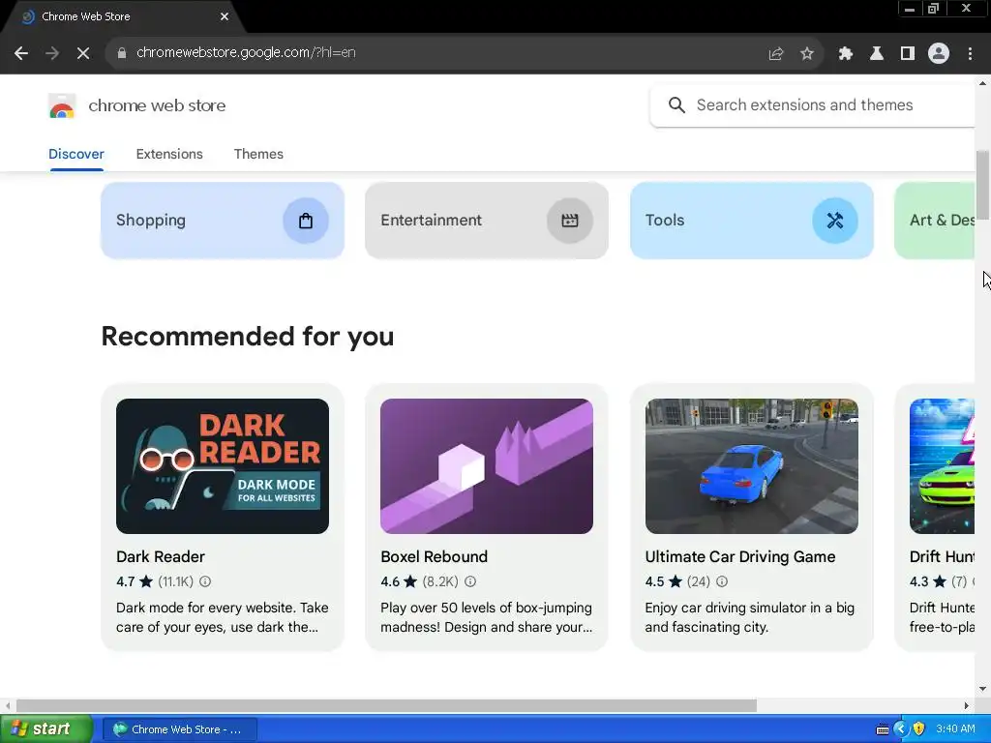This screenshot has width=991, height=743.
Task: Open the Boxel Rebound title link
Action: tap(435, 556)
